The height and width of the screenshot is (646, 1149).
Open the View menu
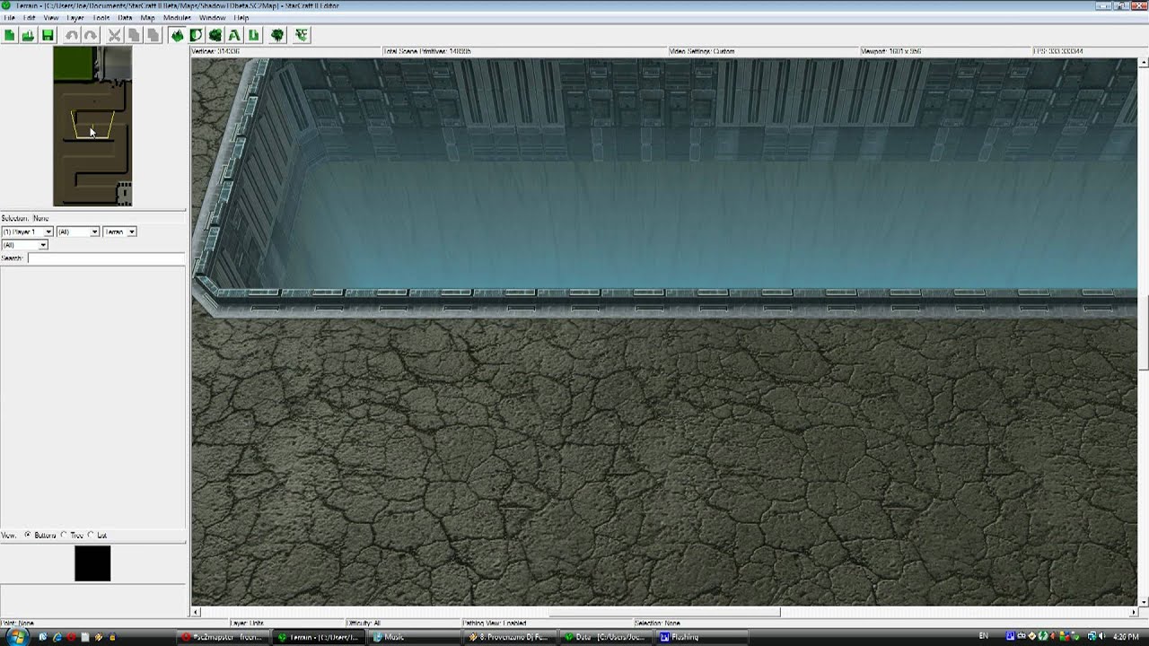click(x=51, y=17)
